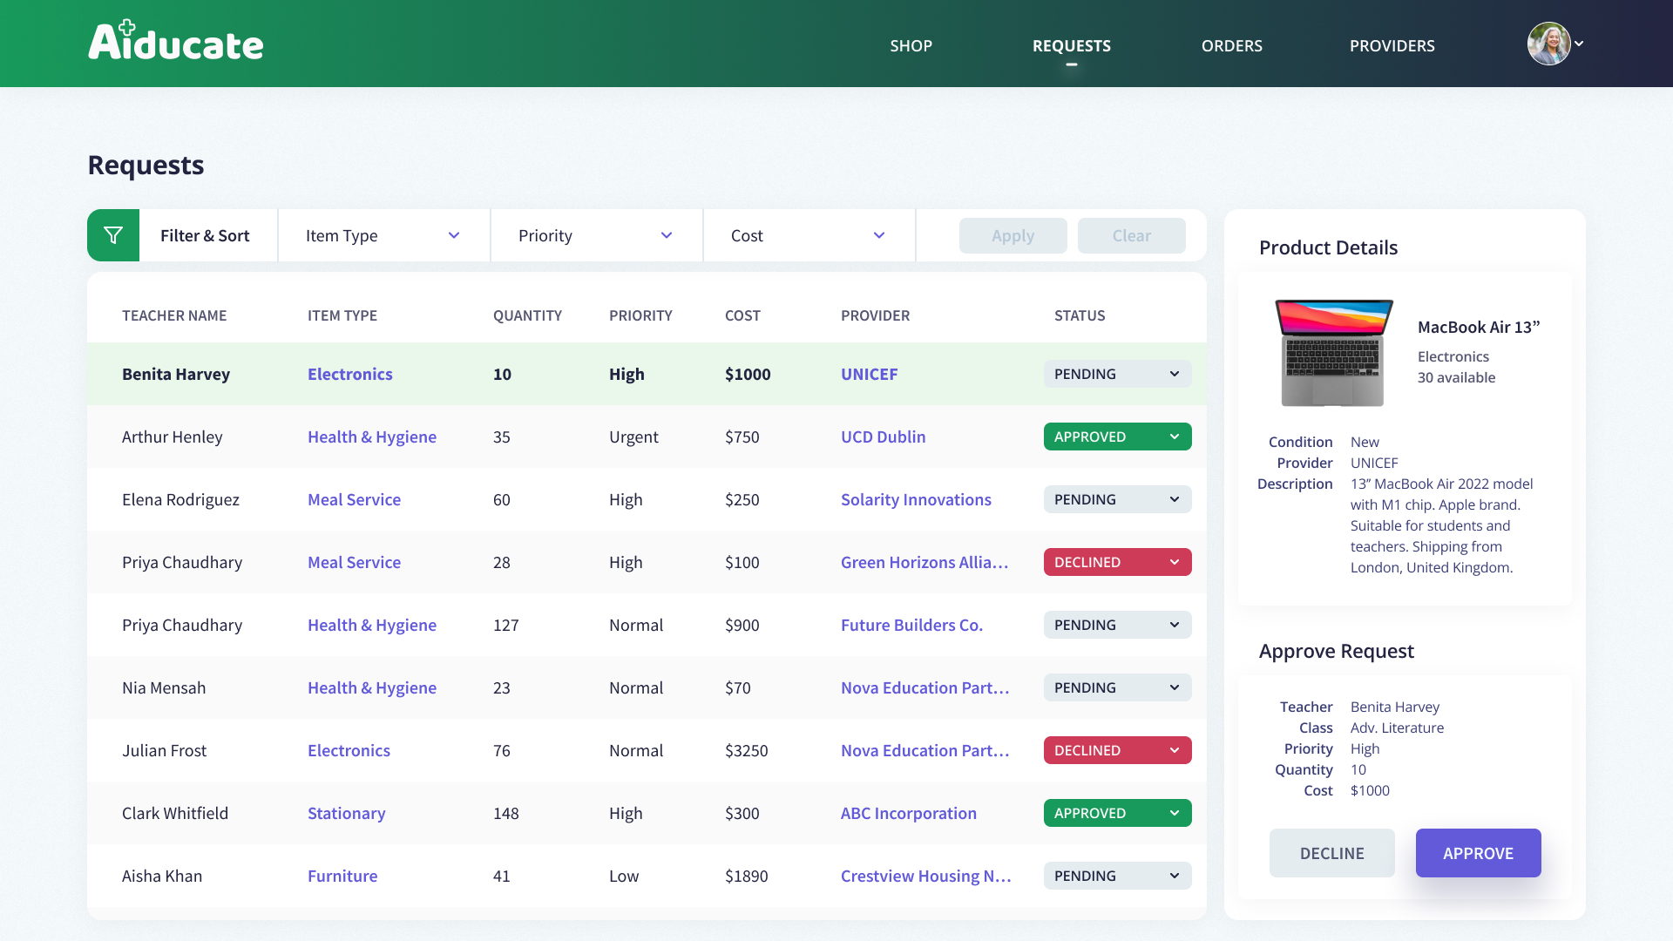1673x941 pixels.
Task: Open the Cost filter dropdown
Action: pos(809,235)
